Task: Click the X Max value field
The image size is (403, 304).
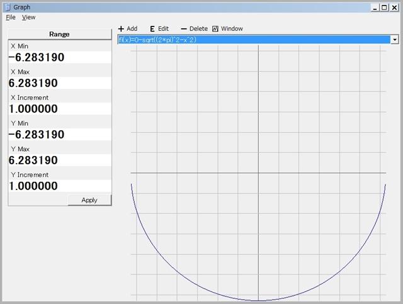Action: (x=60, y=83)
